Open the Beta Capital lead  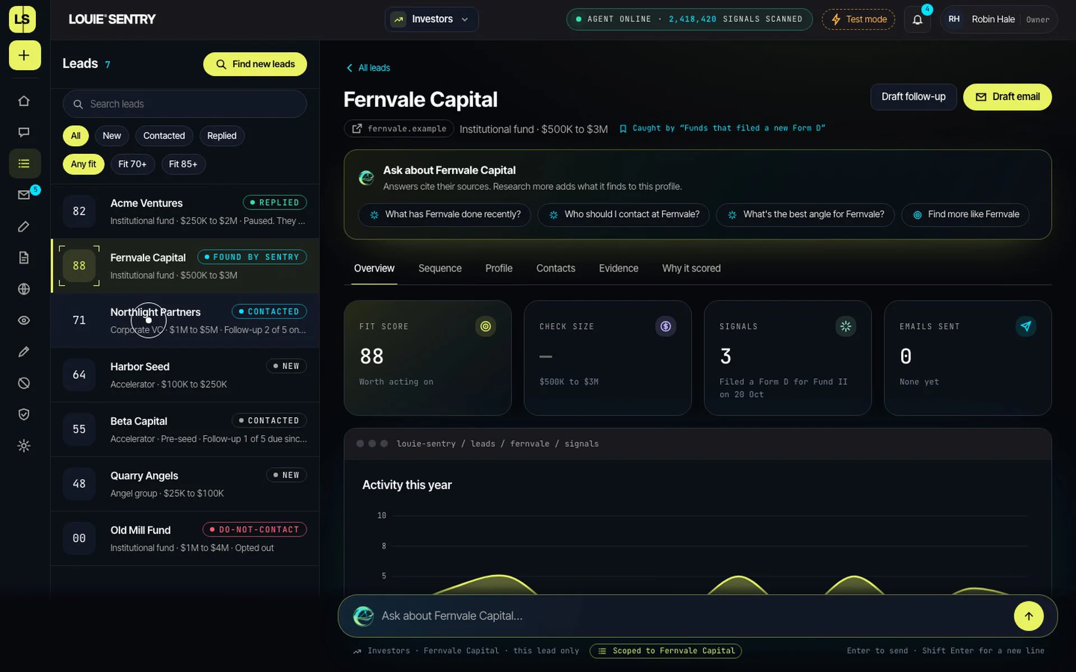click(x=185, y=430)
